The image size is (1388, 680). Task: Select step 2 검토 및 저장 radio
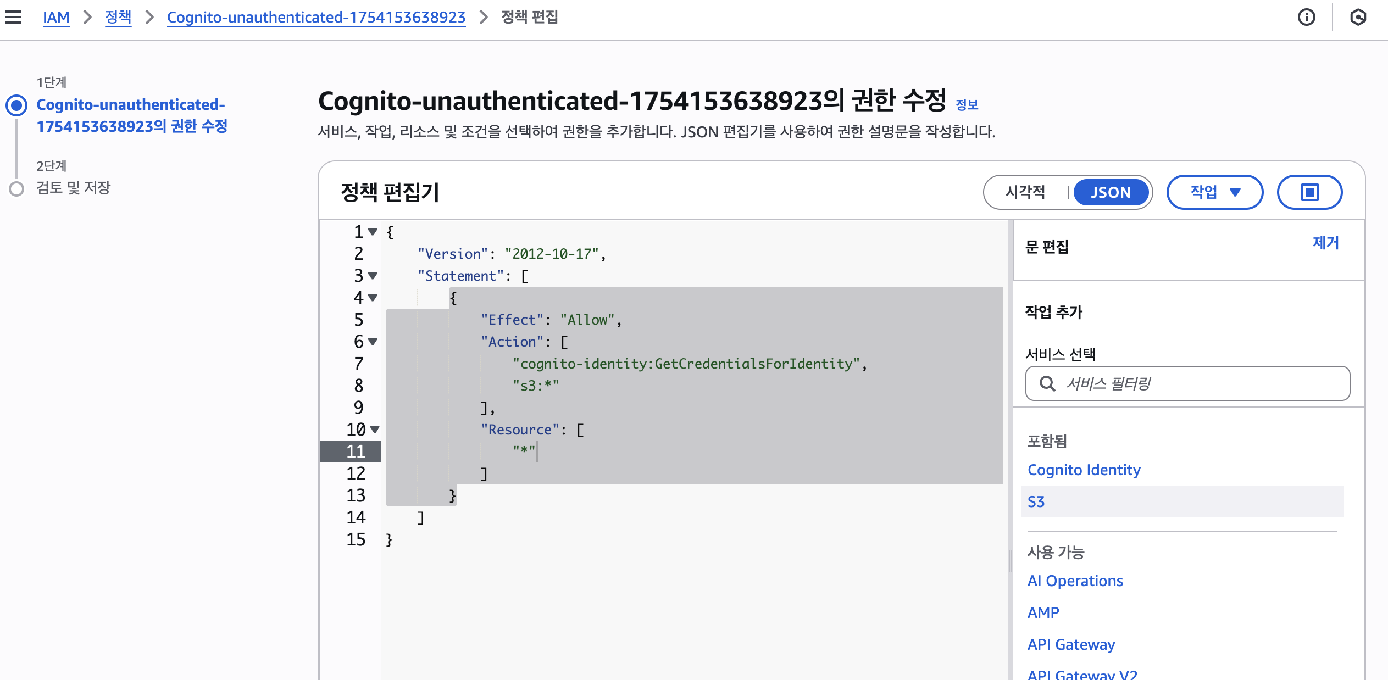click(x=16, y=188)
